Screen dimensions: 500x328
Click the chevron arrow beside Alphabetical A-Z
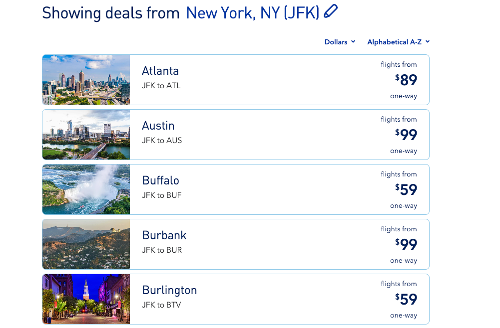(x=428, y=42)
